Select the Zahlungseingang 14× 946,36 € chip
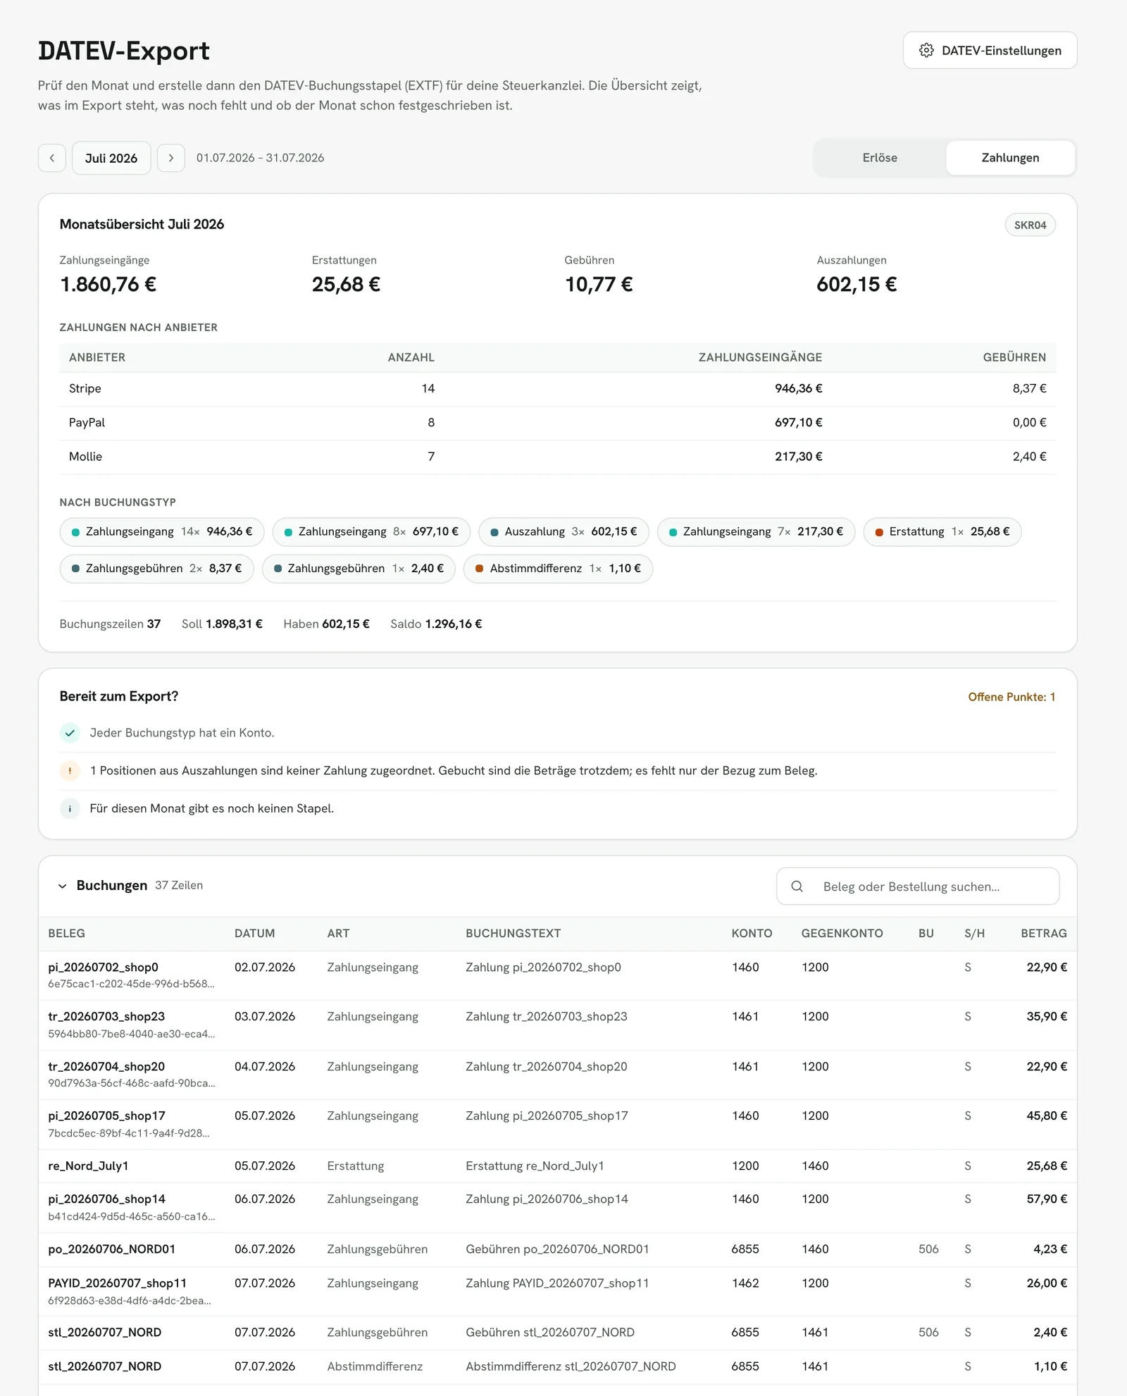Image resolution: width=1127 pixels, height=1396 pixels. 161,531
